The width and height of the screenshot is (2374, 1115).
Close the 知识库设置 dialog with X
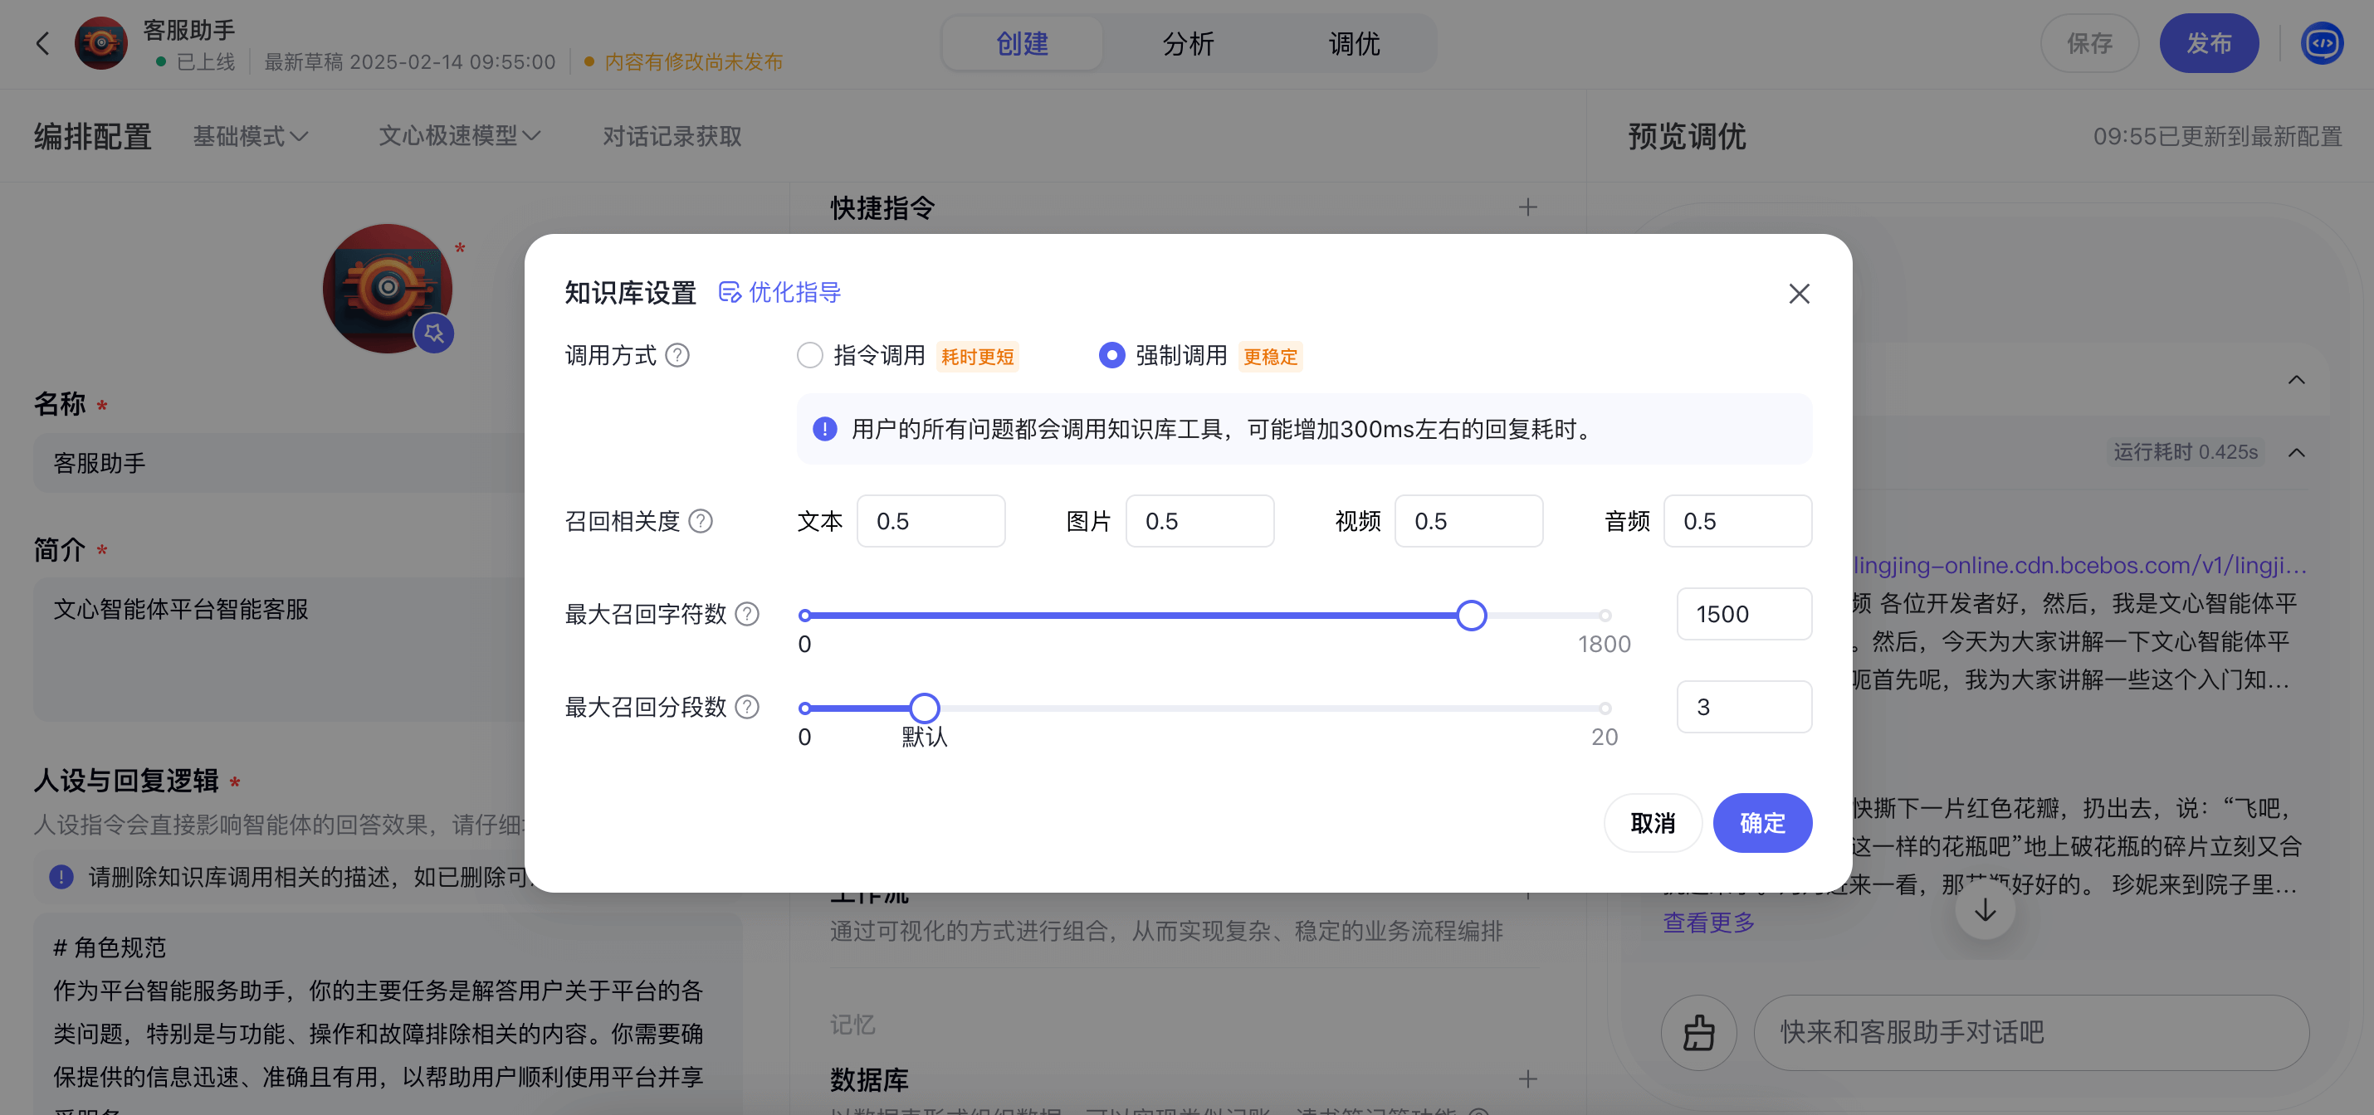1798,294
